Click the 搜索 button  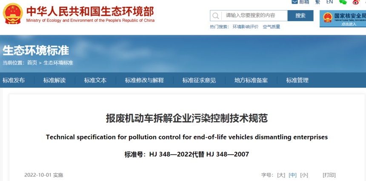coord(300,16)
